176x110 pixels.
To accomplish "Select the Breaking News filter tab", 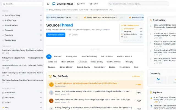I will tap(71, 57).
